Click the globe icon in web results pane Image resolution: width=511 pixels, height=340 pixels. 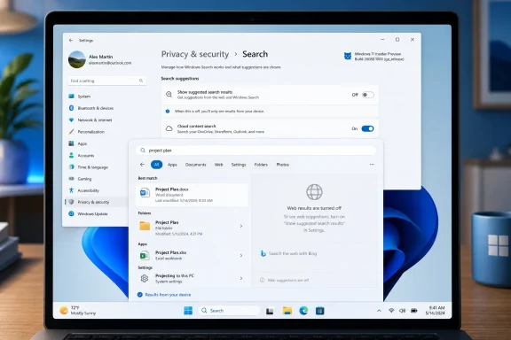point(314,192)
